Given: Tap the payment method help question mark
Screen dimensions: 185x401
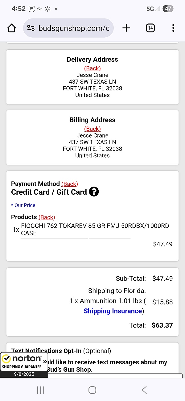Looking at the screenshot, I should pyautogui.click(x=94, y=192).
